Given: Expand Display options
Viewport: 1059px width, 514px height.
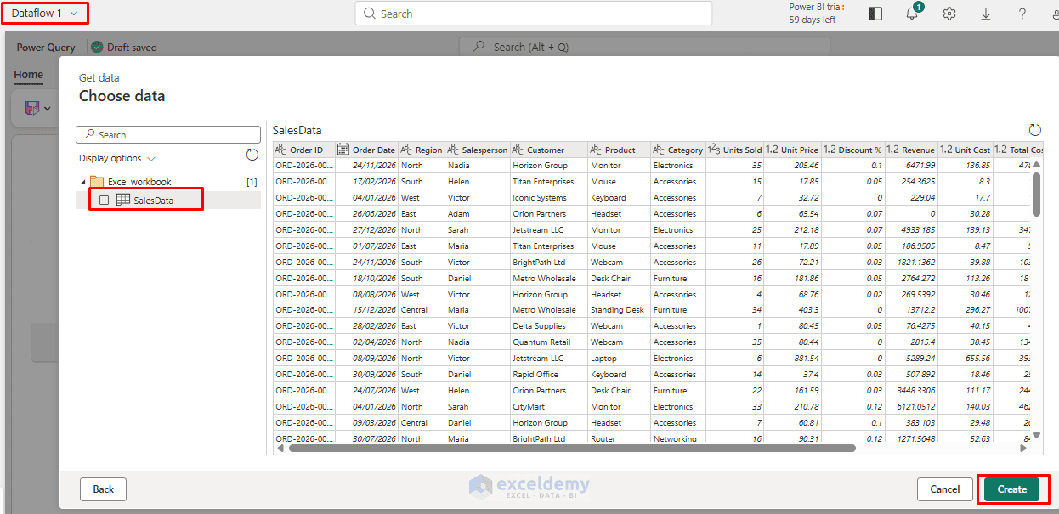Looking at the screenshot, I should [x=117, y=158].
